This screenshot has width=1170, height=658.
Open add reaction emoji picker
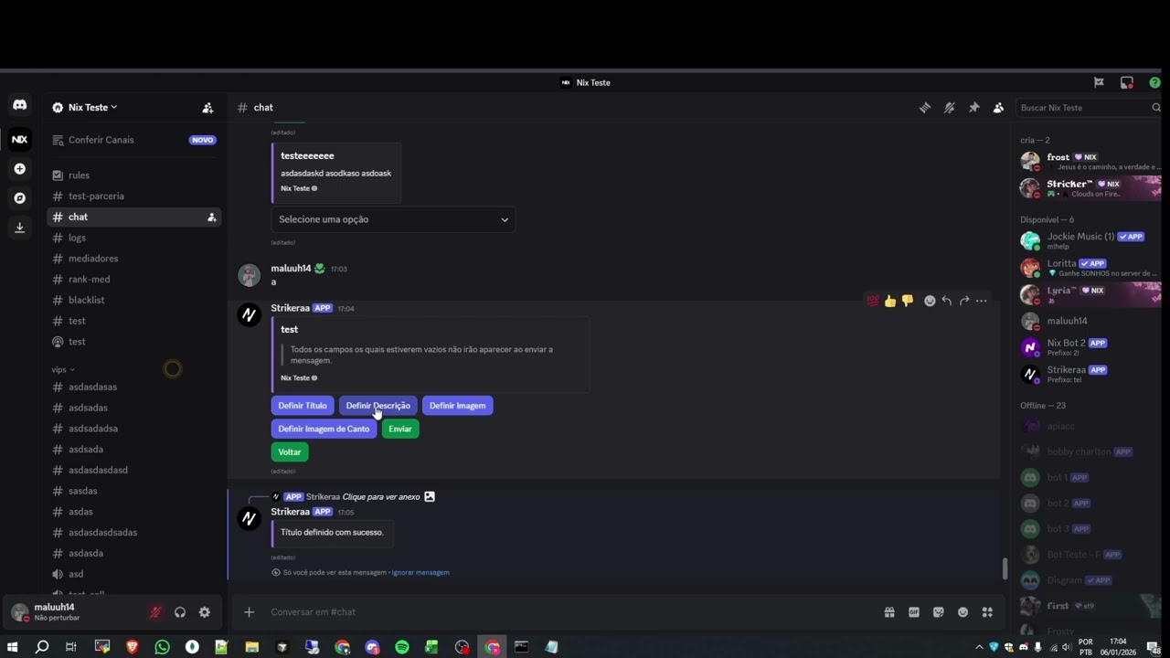930,301
